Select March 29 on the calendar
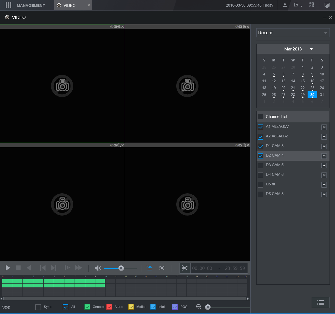 pyautogui.click(x=302, y=95)
